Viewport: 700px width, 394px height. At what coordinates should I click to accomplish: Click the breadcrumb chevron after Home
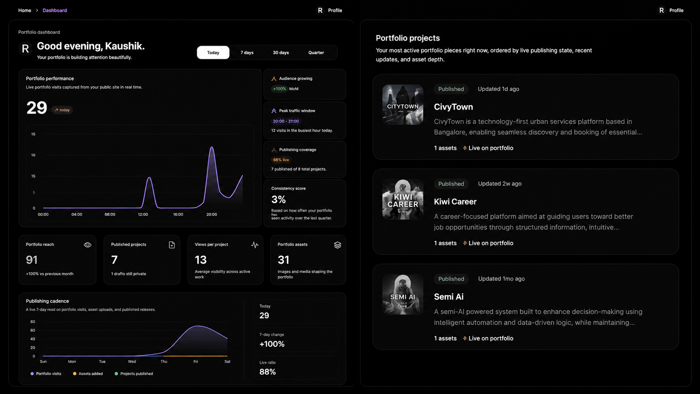click(37, 10)
